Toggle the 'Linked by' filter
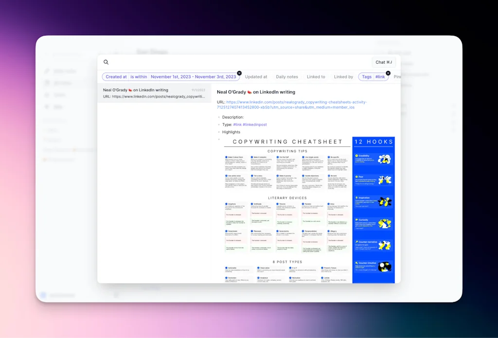The width and height of the screenshot is (498, 338). (x=343, y=77)
